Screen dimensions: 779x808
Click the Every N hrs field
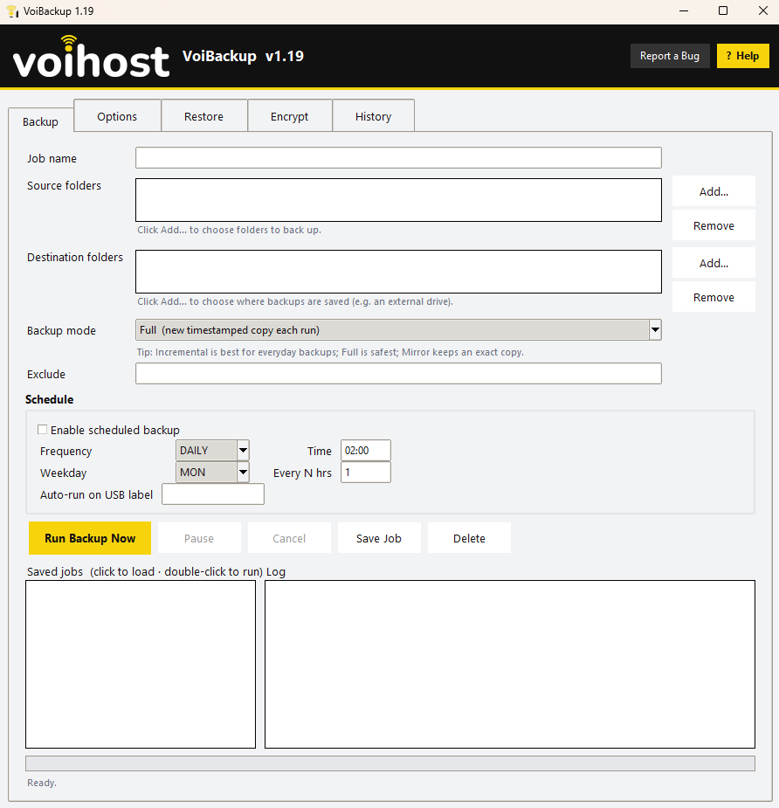366,472
